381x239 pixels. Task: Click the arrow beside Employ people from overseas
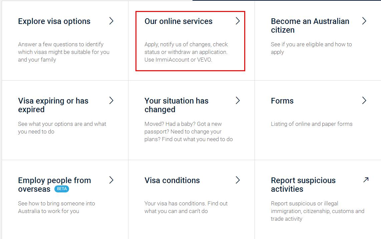tap(111, 180)
